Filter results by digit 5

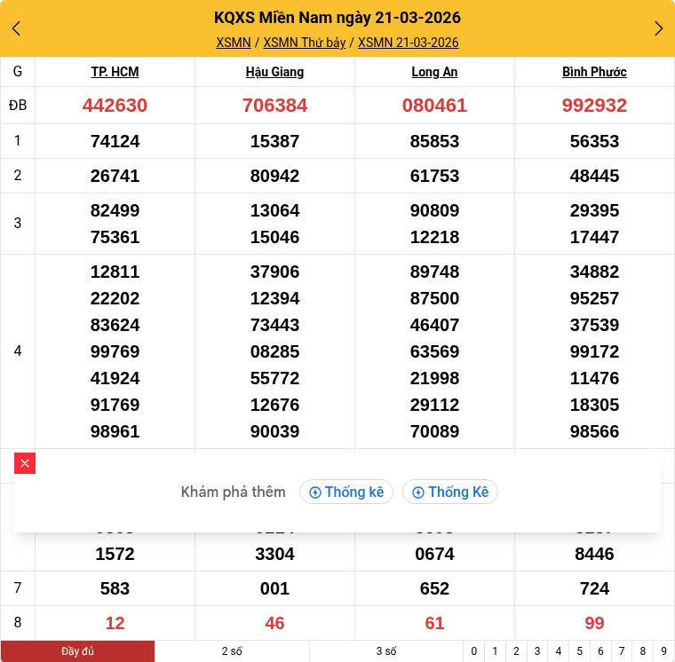(x=579, y=651)
